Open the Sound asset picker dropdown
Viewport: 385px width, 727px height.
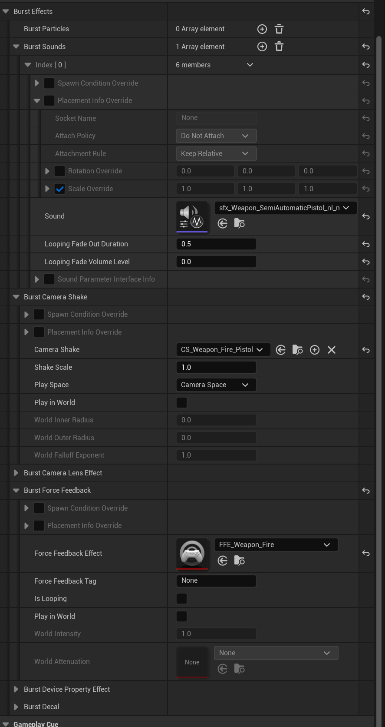[286, 208]
